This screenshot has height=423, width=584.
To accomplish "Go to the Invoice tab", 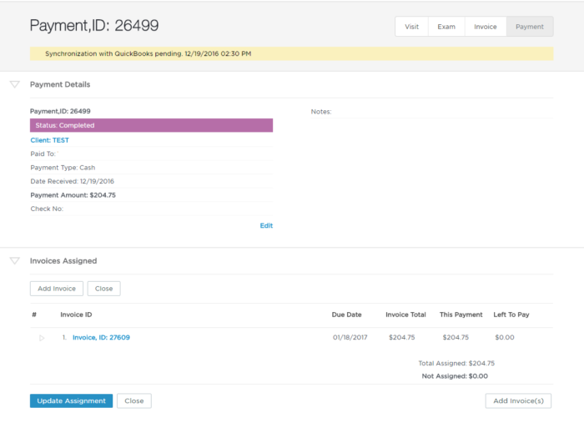I will click(x=486, y=27).
